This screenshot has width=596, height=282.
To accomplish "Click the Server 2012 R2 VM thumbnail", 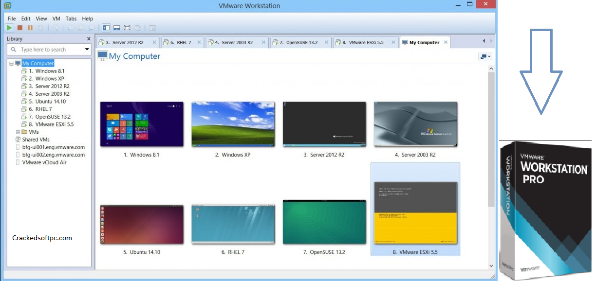I will point(324,124).
